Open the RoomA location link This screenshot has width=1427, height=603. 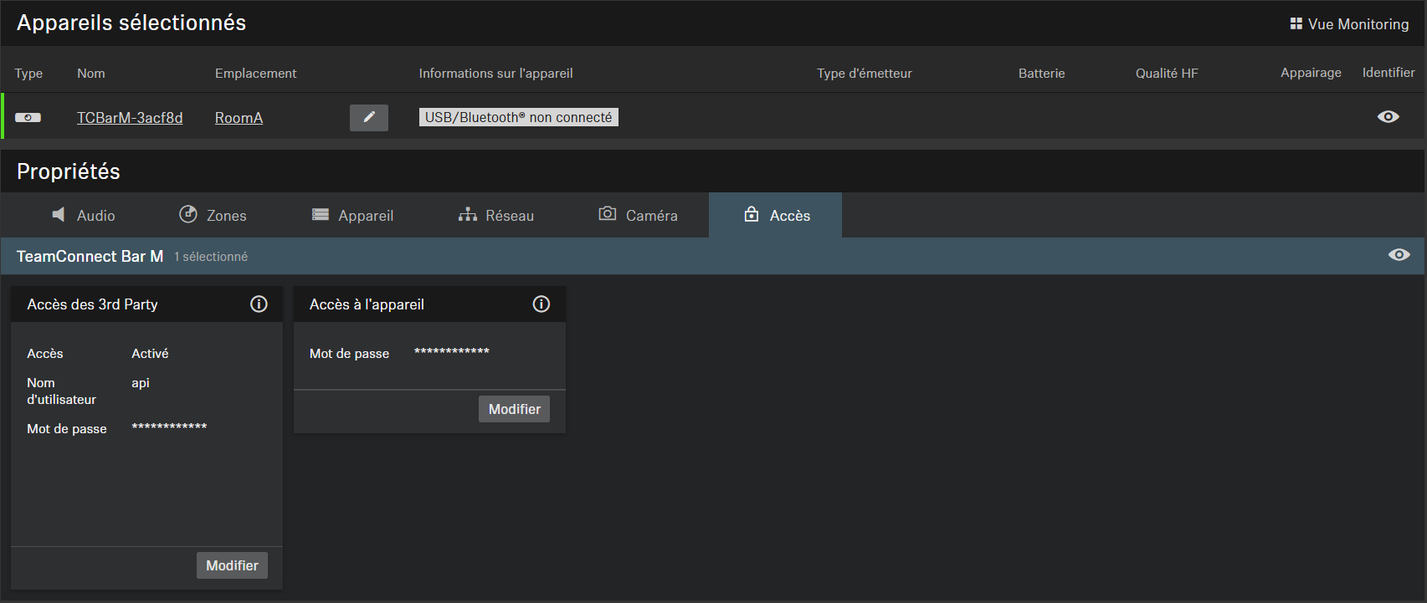click(x=239, y=118)
